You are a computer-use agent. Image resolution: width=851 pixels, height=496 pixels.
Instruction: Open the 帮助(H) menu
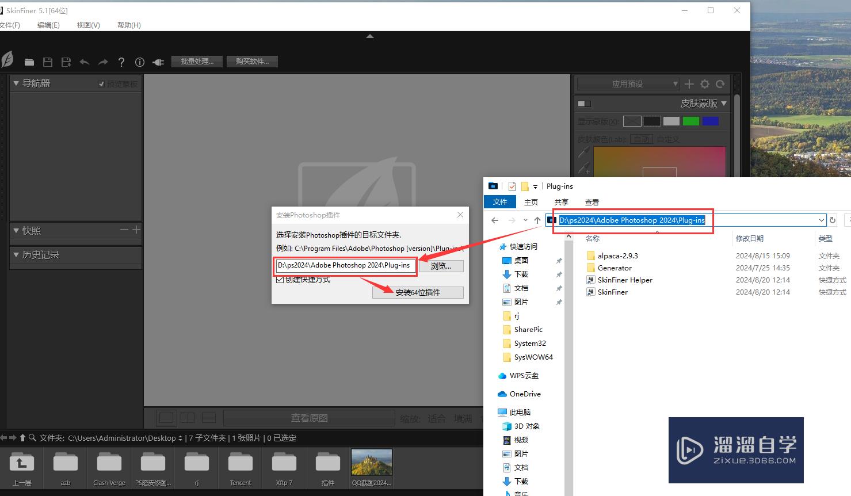pyautogui.click(x=129, y=25)
